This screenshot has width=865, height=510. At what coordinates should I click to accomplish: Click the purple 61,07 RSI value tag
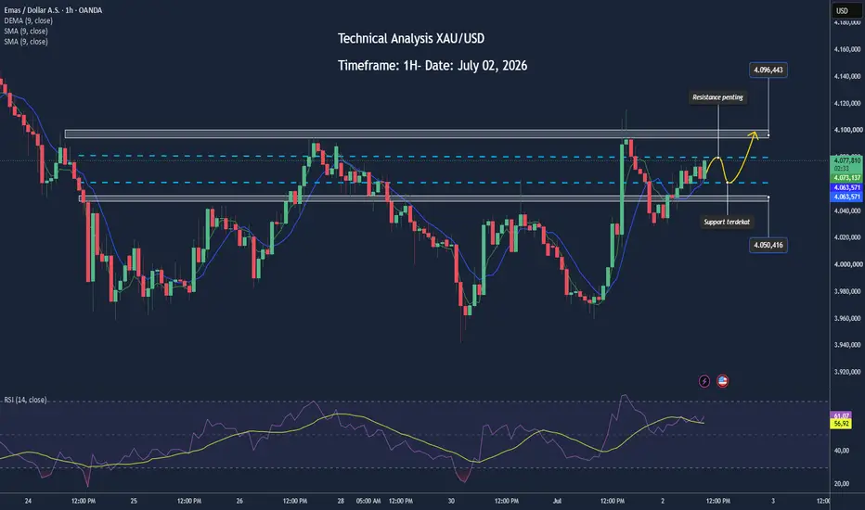(841, 415)
